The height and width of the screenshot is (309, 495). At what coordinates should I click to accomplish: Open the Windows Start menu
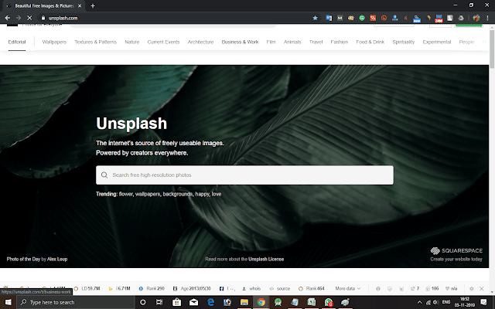9,302
